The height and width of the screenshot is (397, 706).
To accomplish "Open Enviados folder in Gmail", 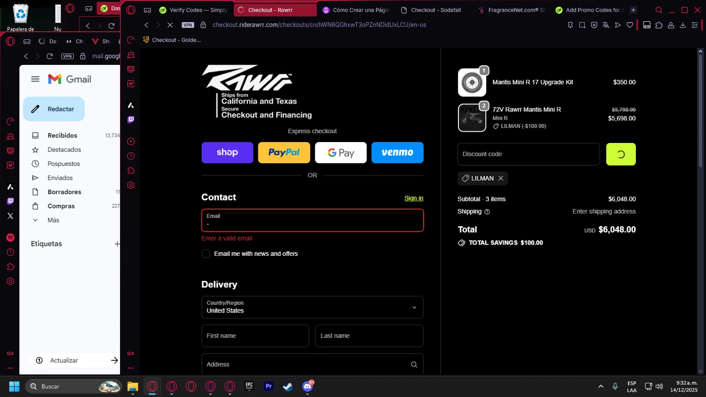I will pyautogui.click(x=60, y=178).
